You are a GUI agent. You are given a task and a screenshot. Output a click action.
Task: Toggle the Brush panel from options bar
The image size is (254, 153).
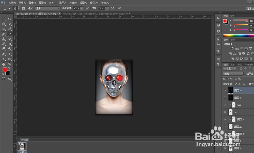pos(23,8)
